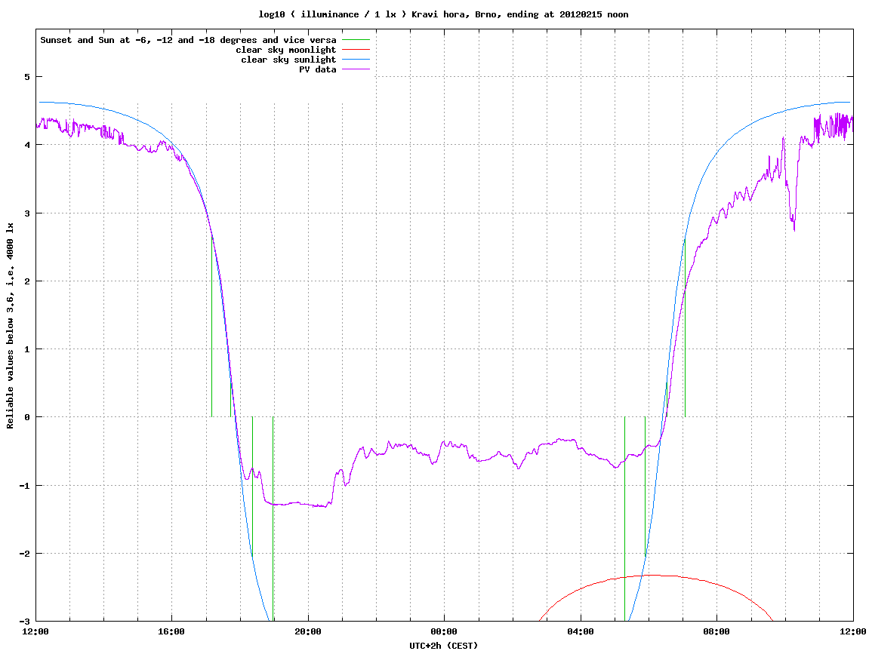Screen dimensions: 869x651
Task: Click the x-axis label 08:00
Action: pyautogui.click(x=717, y=631)
